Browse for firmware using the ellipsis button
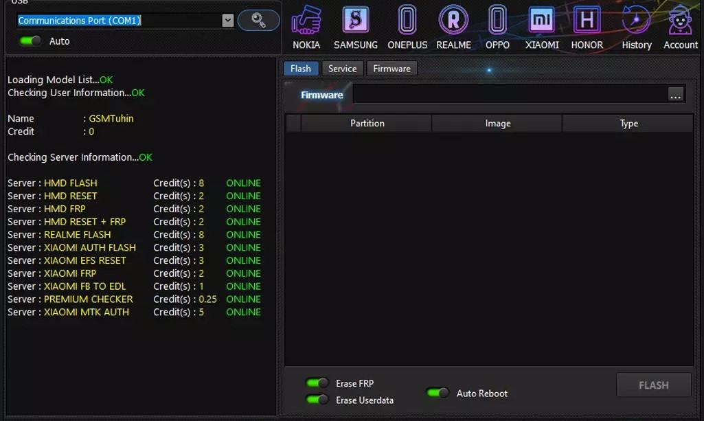 pyautogui.click(x=676, y=94)
